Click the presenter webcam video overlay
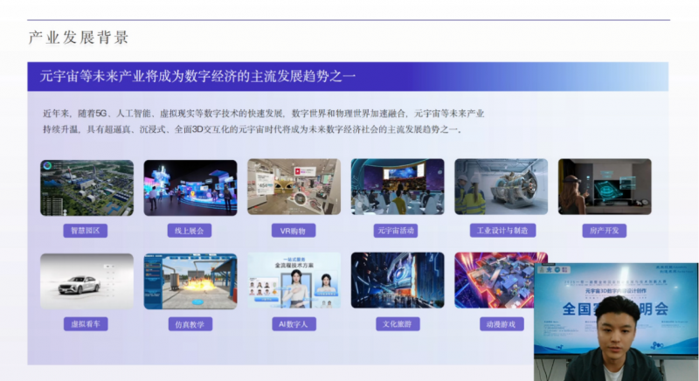The height and width of the screenshot is (381, 699). (616, 322)
